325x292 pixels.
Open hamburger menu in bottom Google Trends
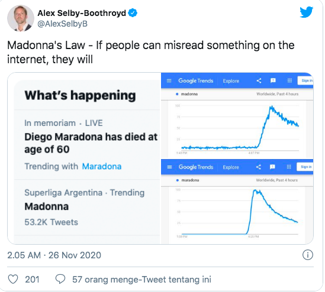pyautogui.click(x=169, y=167)
